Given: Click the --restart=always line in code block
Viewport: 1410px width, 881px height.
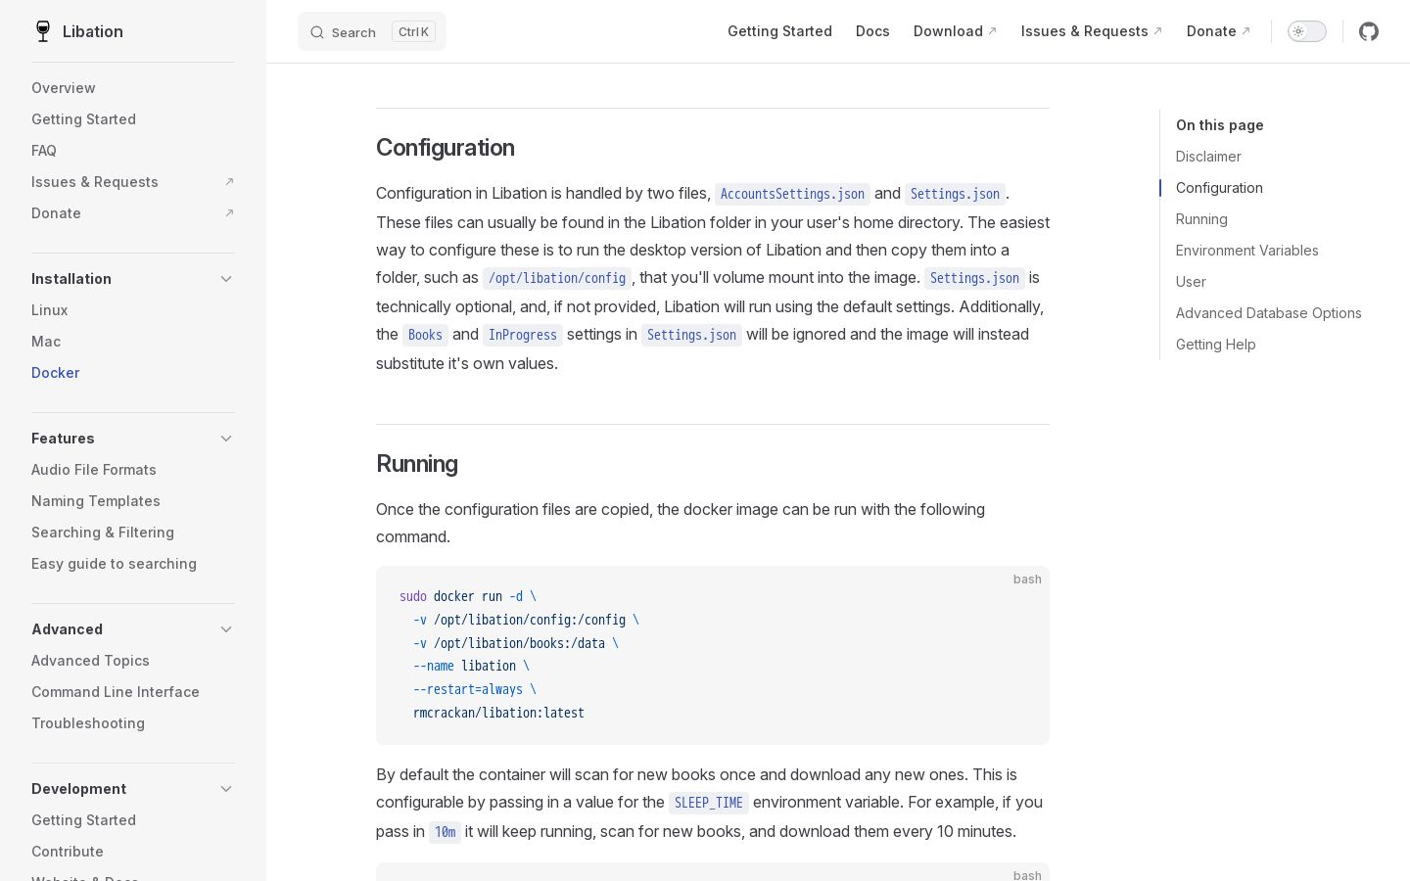Looking at the screenshot, I should click(475, 689).
